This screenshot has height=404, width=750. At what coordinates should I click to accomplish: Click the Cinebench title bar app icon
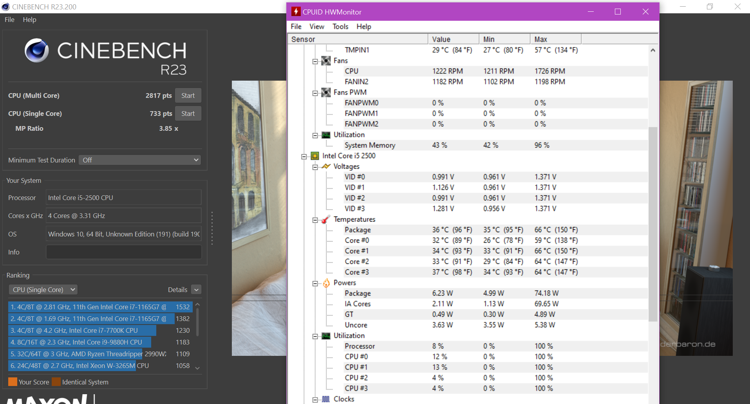pyautogui.click(x=5, y=7)
